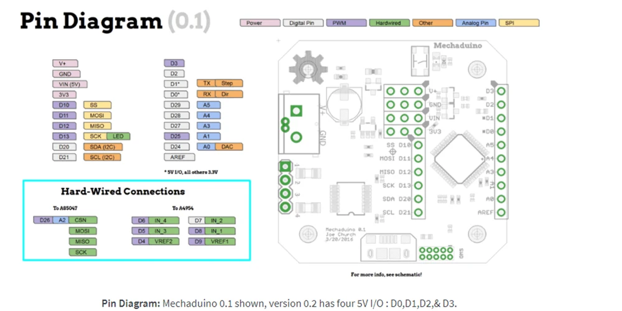622x311 pixels.
Task: Click the yellow MOSI label beside purple D11
Action: (x=97, y=116)
